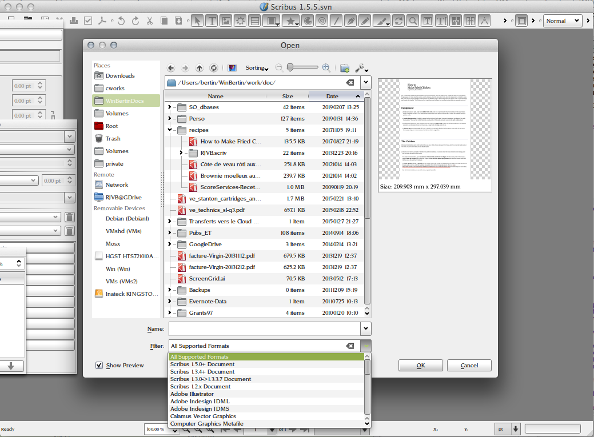Uncheck the Show Preview checkbox
Screen dimensions: 594x437
click(99, 365)
